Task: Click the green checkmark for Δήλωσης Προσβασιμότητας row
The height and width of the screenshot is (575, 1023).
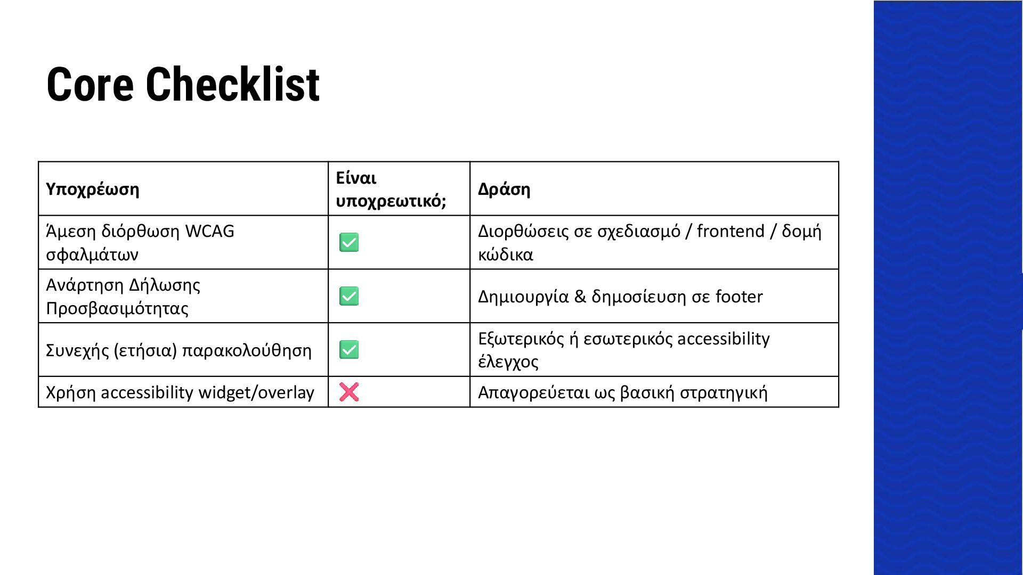Action: 349,296
